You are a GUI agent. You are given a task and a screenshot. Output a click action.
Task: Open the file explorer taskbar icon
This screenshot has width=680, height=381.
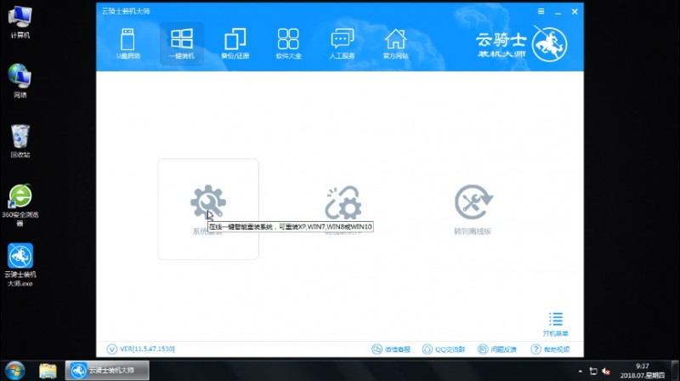(x=48, y=371)
